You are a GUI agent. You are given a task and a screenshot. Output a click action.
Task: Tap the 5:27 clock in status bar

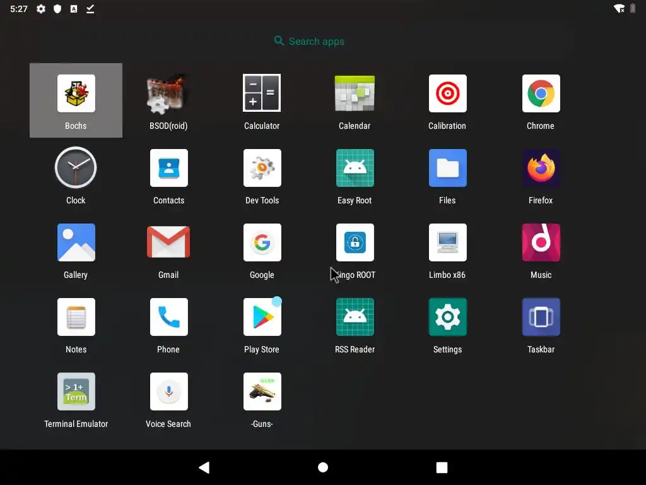coord(18,9)
